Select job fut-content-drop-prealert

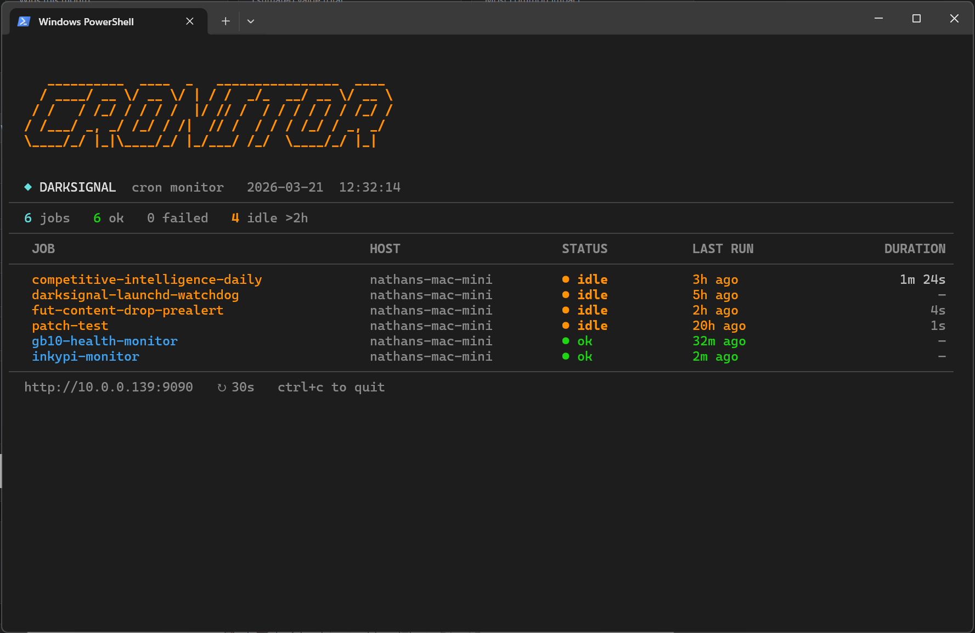(128, 310)
